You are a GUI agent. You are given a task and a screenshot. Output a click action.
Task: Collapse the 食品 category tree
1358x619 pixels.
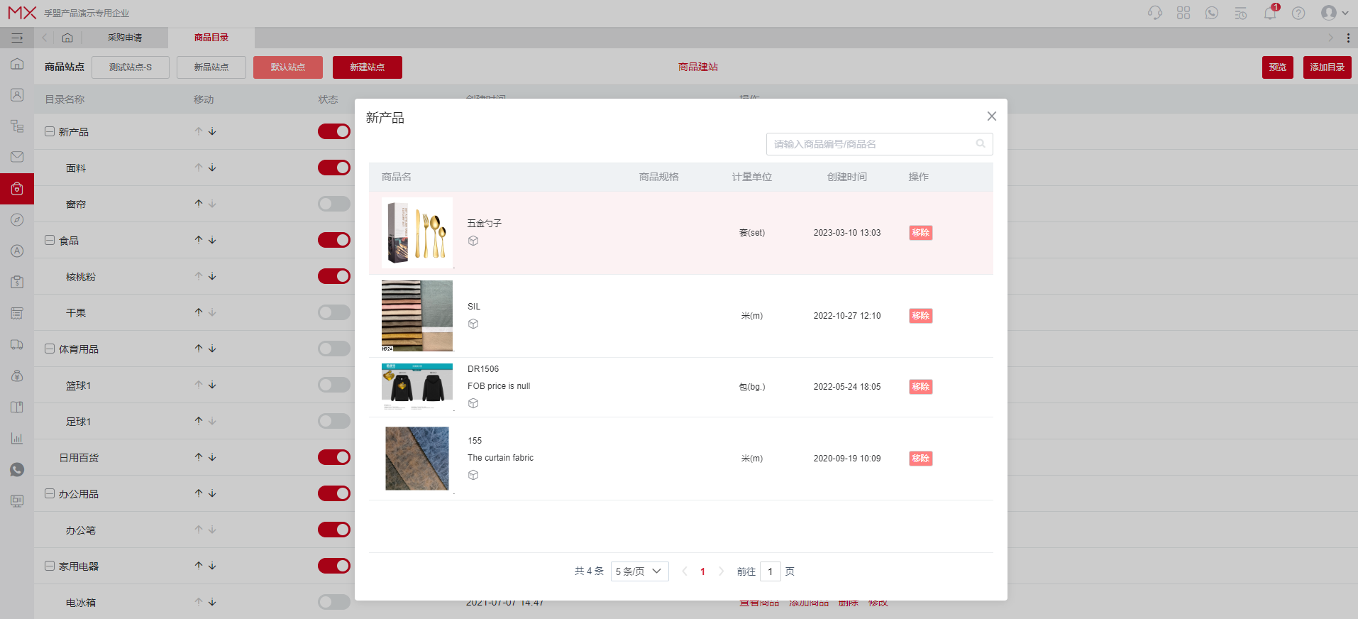click(50, 241)
